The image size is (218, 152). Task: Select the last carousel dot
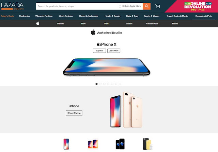click(120, 84)
